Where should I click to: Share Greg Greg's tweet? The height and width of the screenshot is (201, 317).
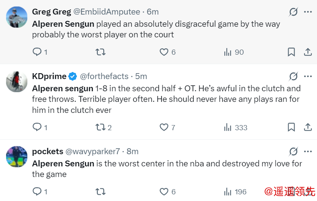click(x=308, y=52)
